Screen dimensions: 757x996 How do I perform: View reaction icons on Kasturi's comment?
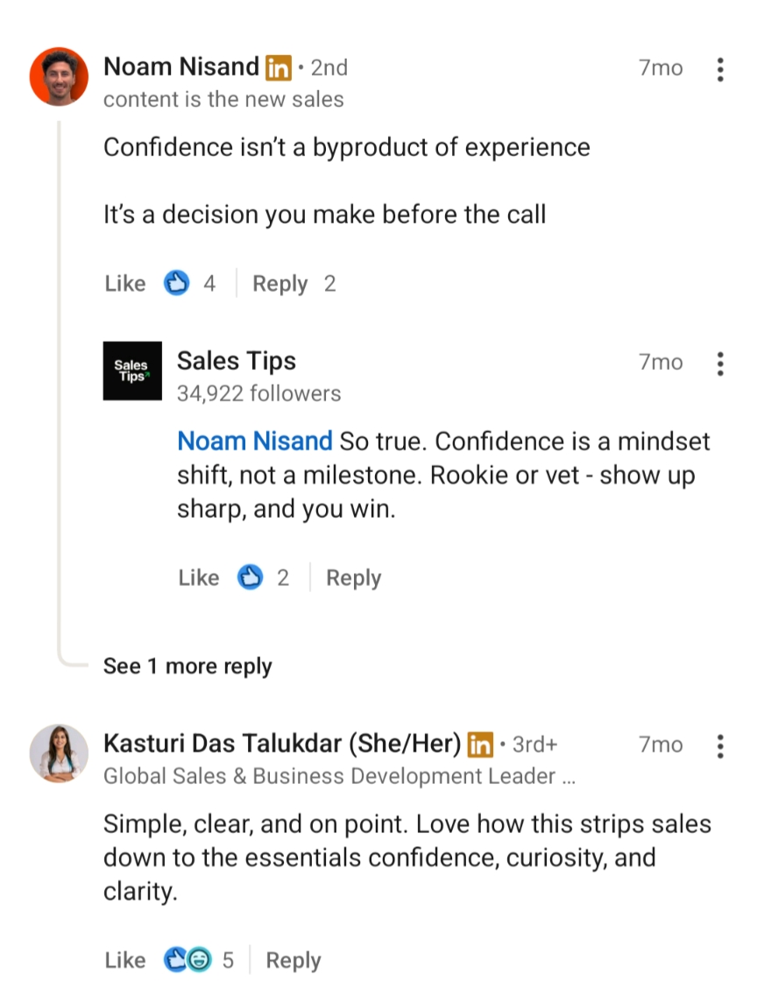[x=188, y=960]
